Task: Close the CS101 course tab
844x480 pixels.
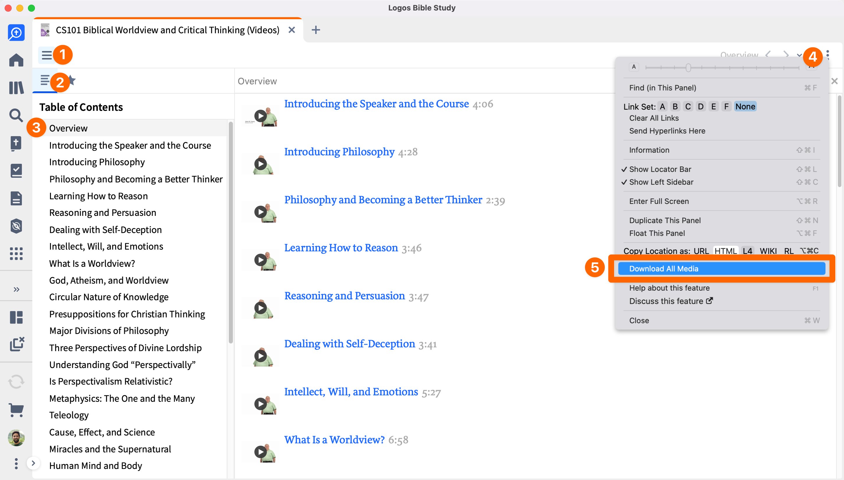Action: [292, 30]
